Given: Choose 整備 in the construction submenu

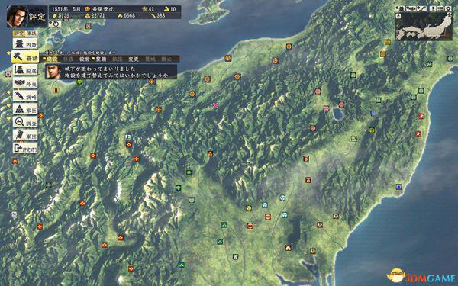Looking at the screenshot, I should pos(101,59).
